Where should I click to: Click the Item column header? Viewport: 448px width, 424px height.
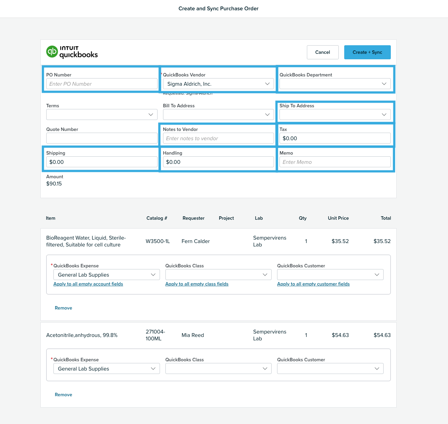[51, 218]
